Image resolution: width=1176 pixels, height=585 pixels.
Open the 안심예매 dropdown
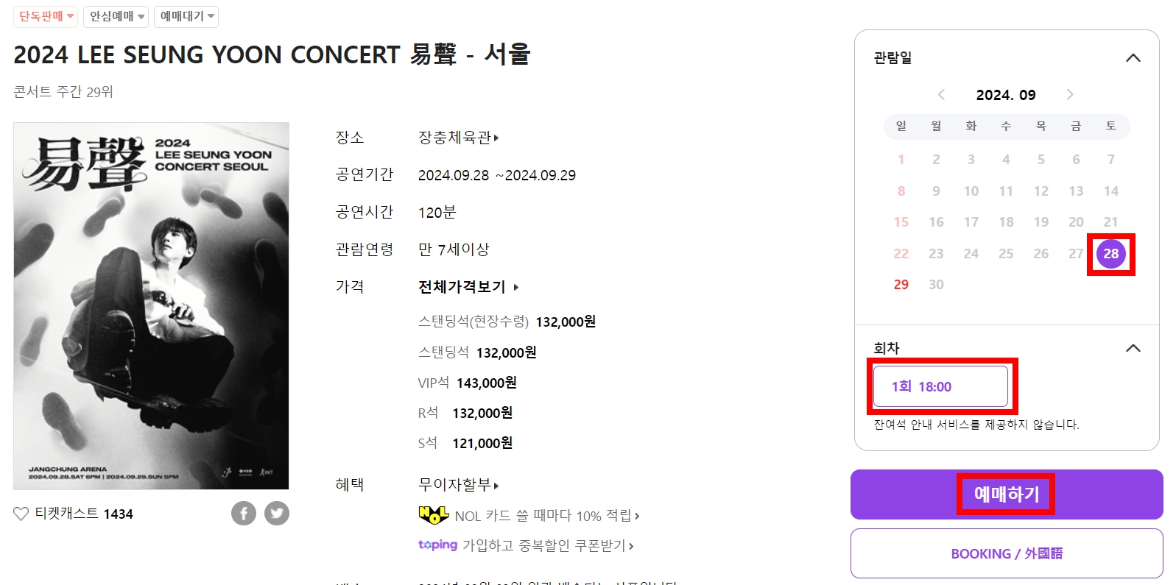click(115, 16)
